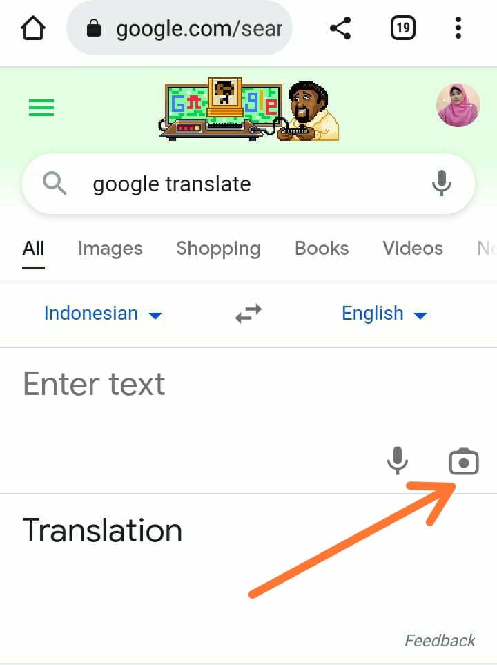
Task: Tap the camera icon in translate box
Action: coord(464,461)
